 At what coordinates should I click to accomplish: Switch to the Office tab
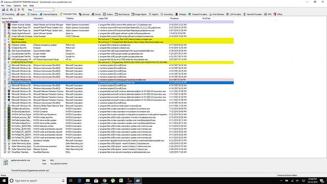(x=278, y=14)
